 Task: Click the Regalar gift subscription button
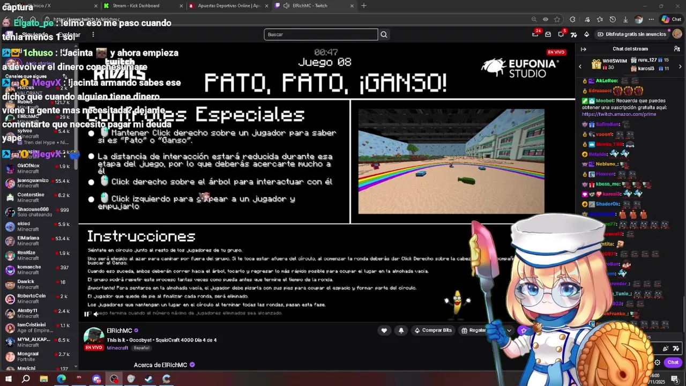474,330
